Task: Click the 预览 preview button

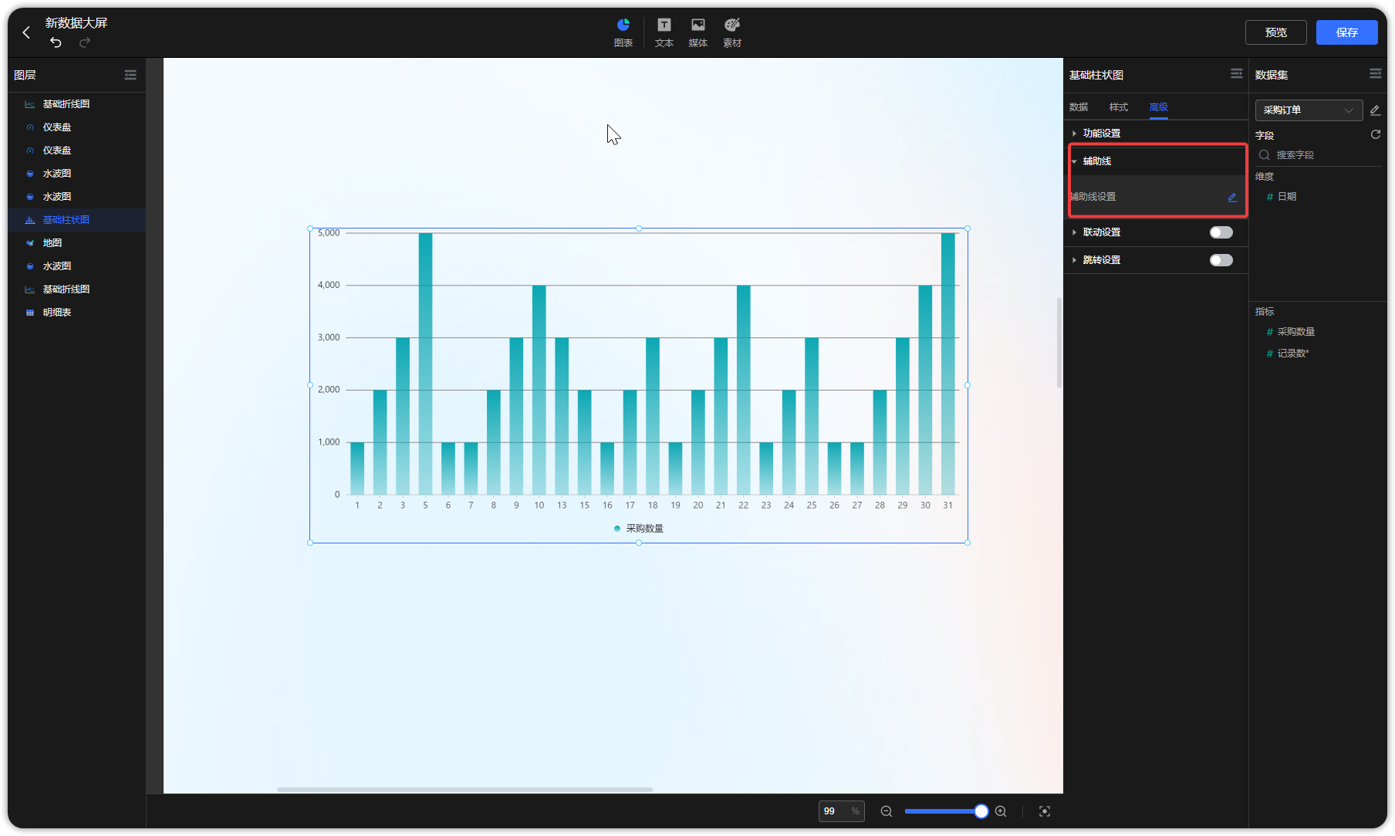Action: tap(1276, 32)
